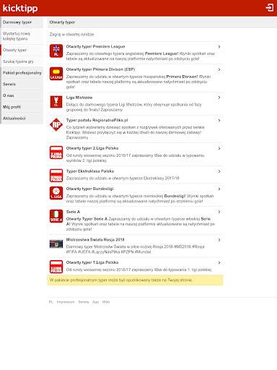The width and height of the screenshot is (277, 370).
Task: Click the Serwis footer link
Action: click(x=84, y=302)
